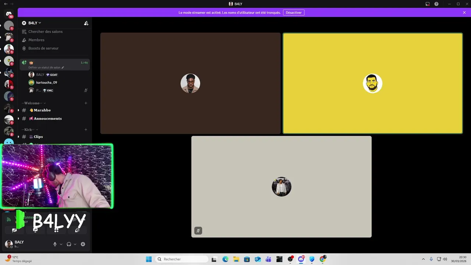Screen dimensions: 471x265
Task: Collapse the --Kick-- category
Action: (x=30, y=130)
